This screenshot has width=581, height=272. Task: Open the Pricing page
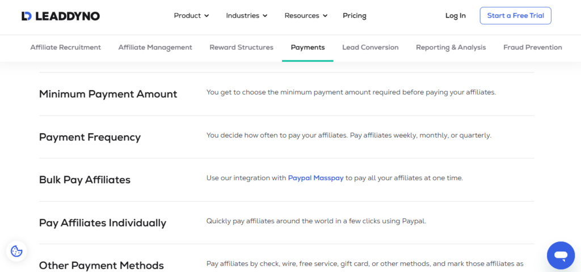pyautogui.click(x=355, y=16)
